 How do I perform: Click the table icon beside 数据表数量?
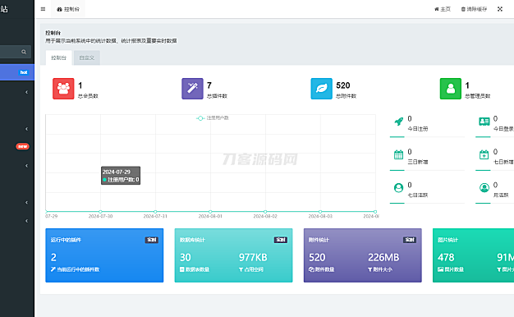pyautogui.click(x=182, y=269)
